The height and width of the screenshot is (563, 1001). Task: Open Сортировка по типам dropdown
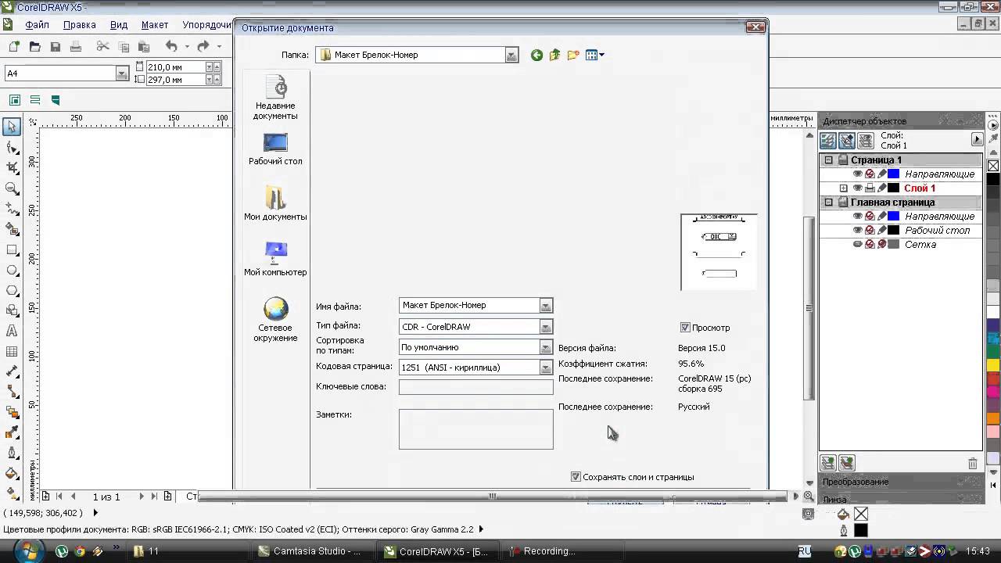tap(546, 347)
